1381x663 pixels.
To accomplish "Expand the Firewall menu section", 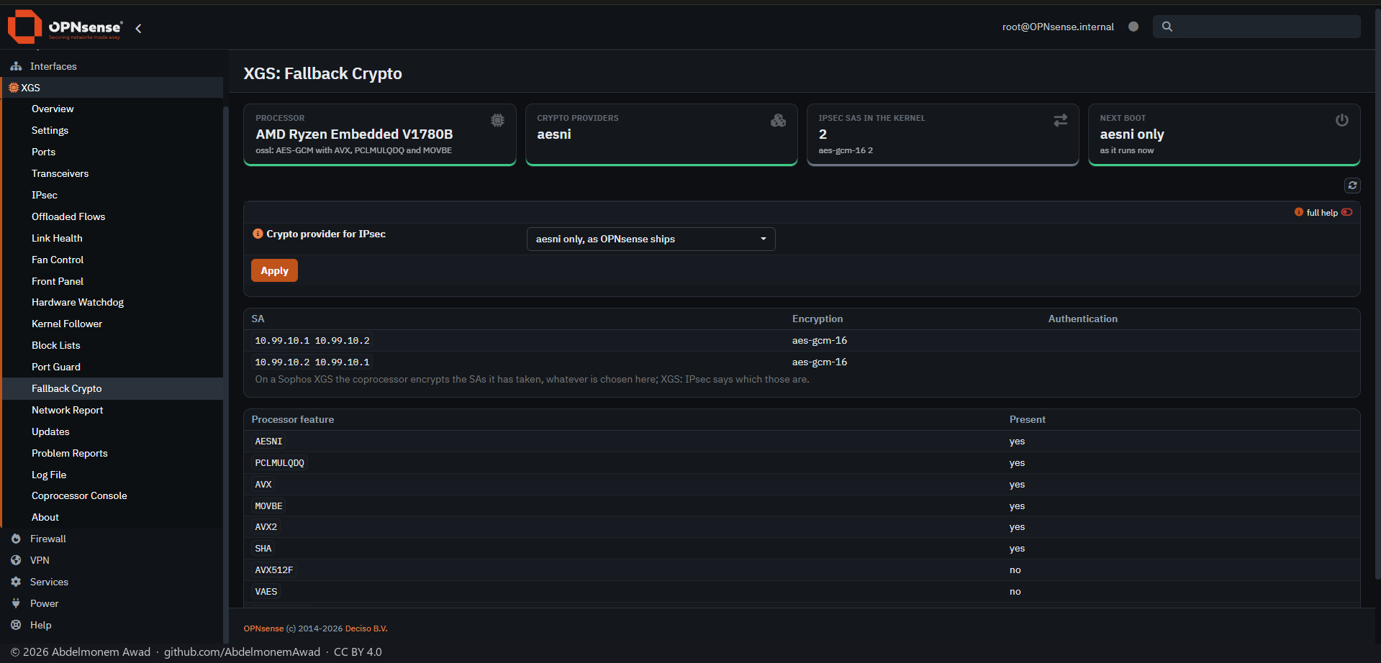I will (112, 539).
